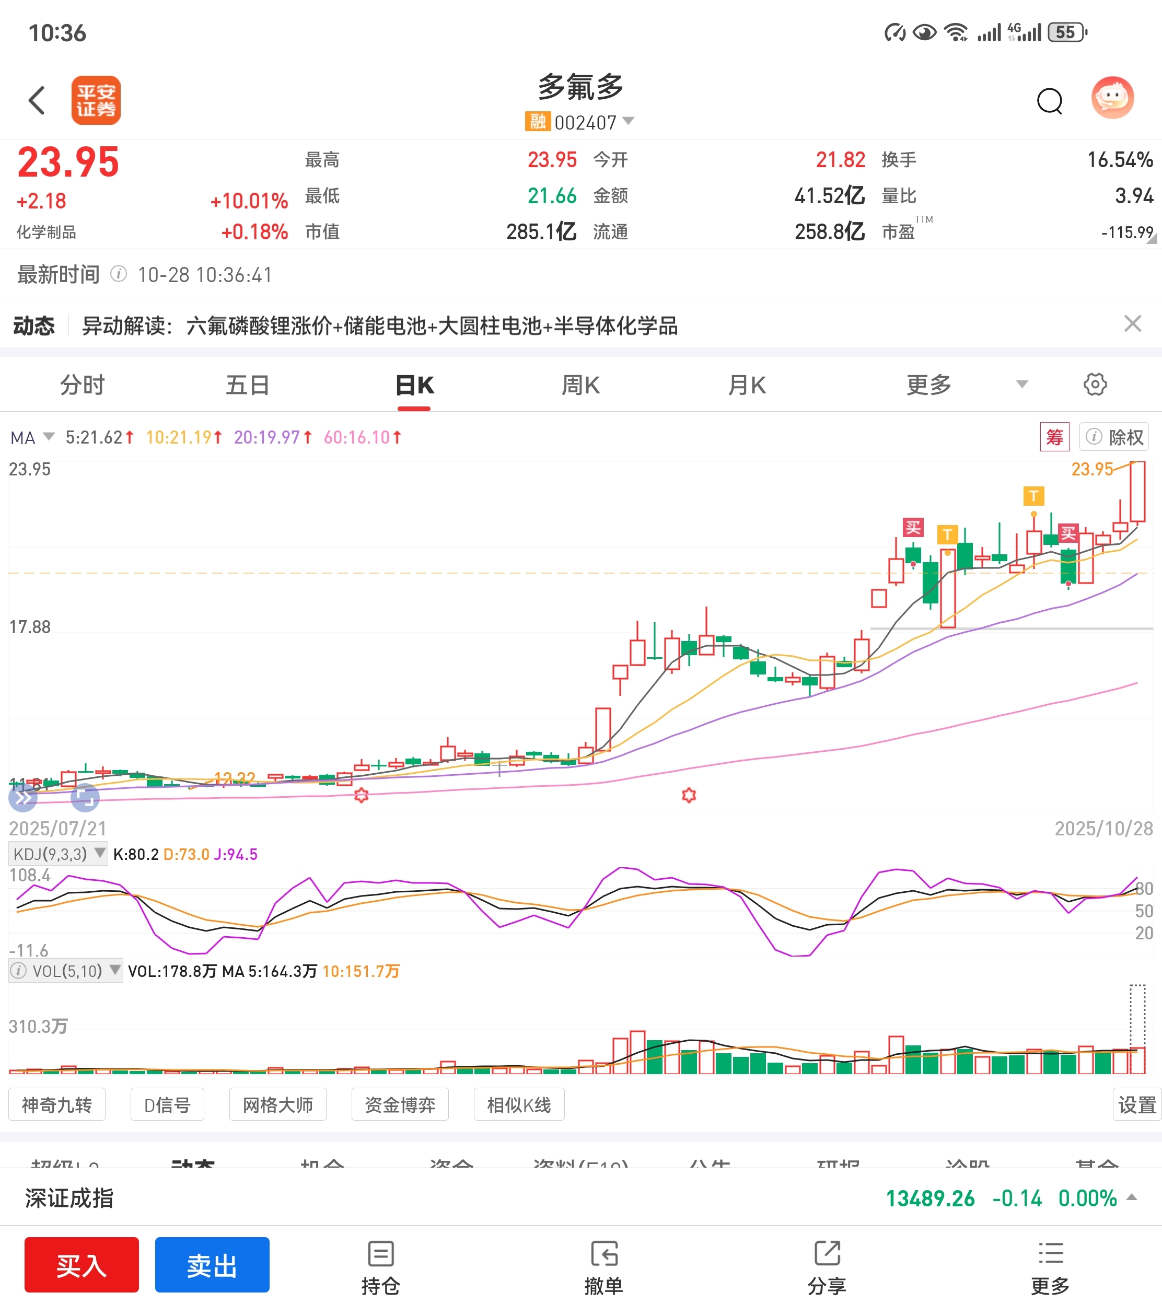Switch to the 分时 tab

point(83,385)
